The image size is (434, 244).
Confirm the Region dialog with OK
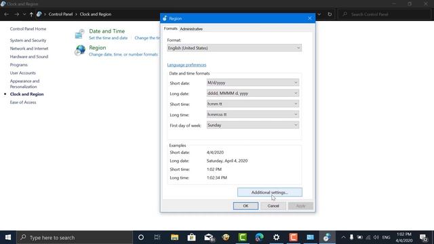click(x=245, y=206)
